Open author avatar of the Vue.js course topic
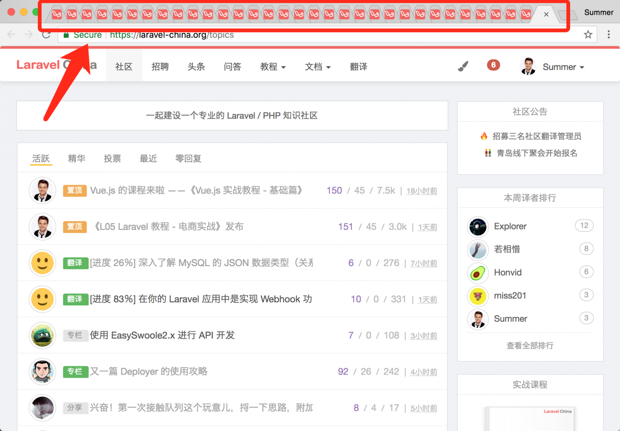Viewport: 620px width, 431px height. [x=43, y=190]
